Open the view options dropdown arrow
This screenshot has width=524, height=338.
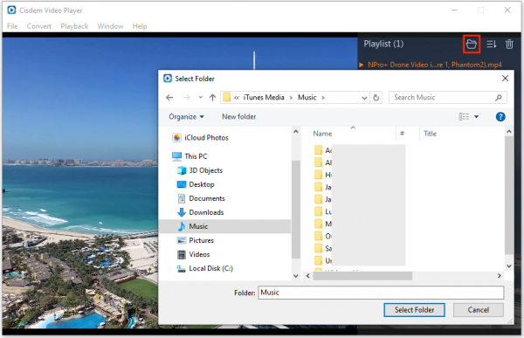476,117
